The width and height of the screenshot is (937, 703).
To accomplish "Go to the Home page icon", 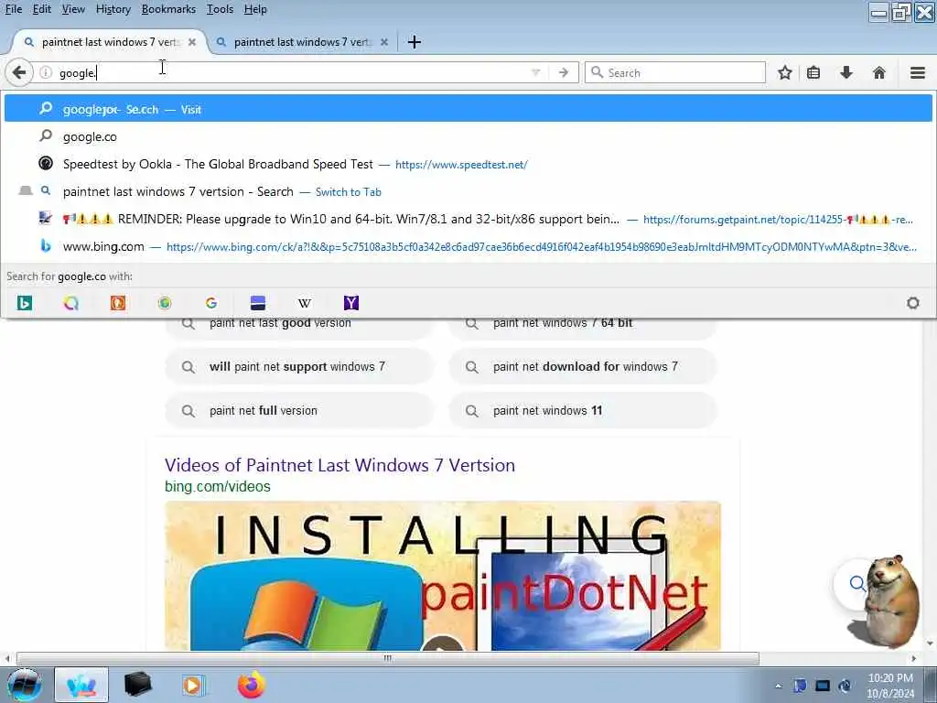I will click(879, 73).
